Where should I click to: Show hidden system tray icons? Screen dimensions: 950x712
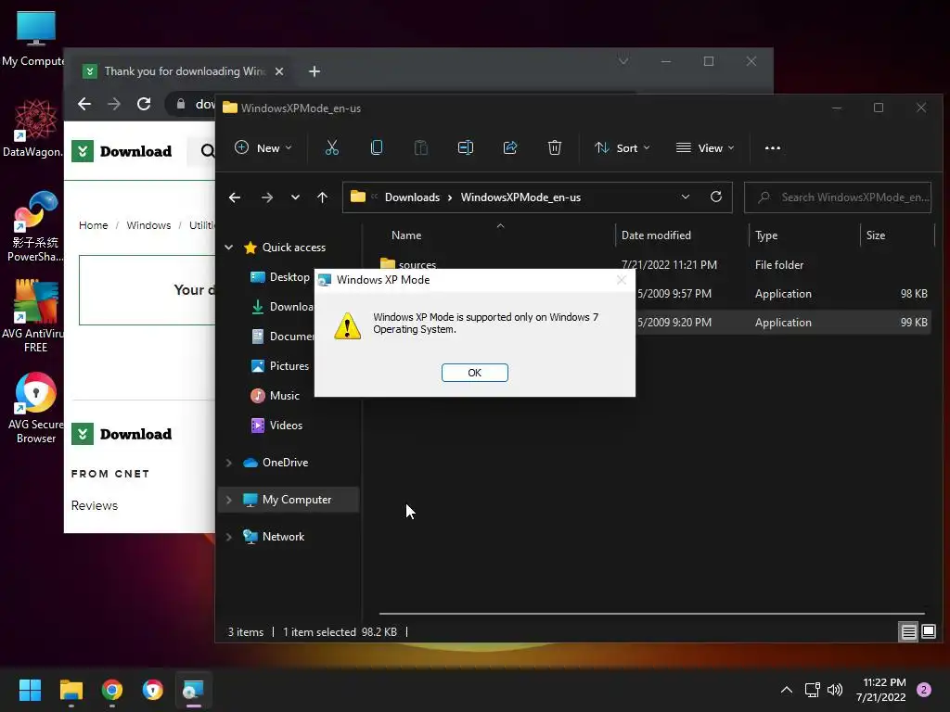click(787, 690)
